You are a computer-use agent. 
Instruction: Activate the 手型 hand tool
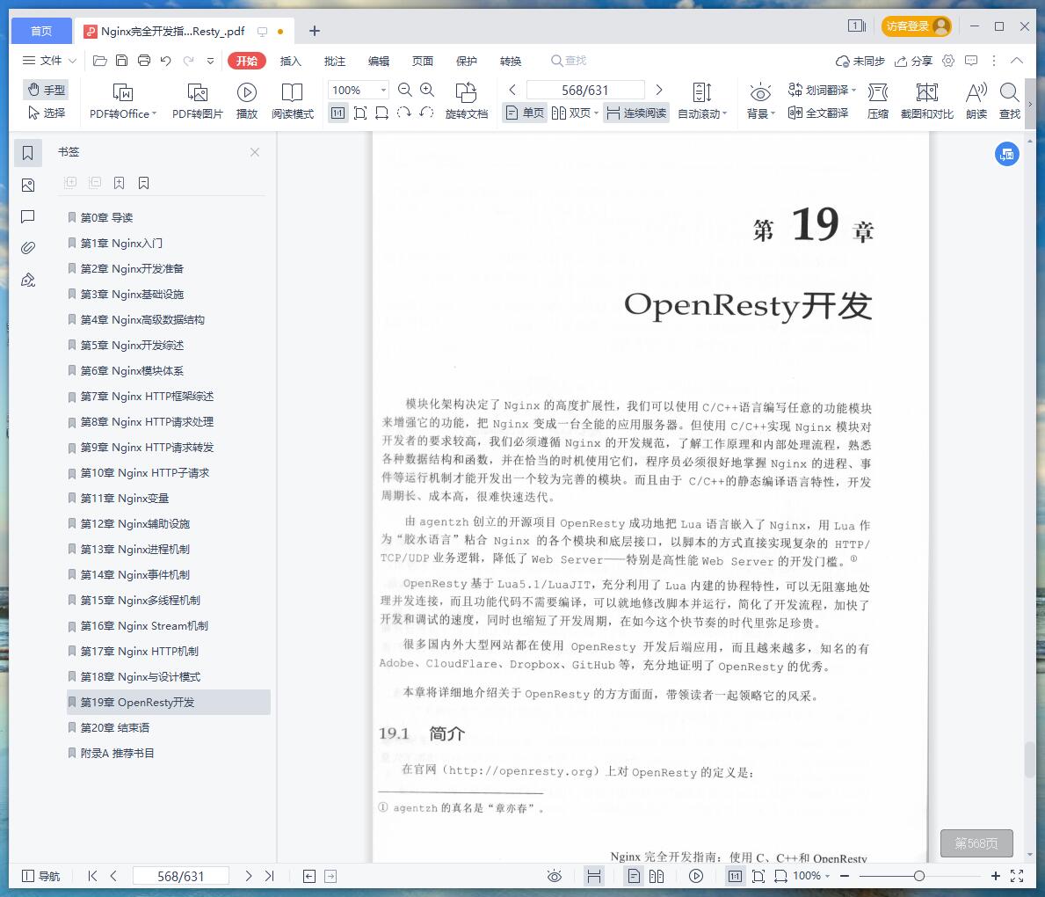pyautogui.click(x=46, y=90)
